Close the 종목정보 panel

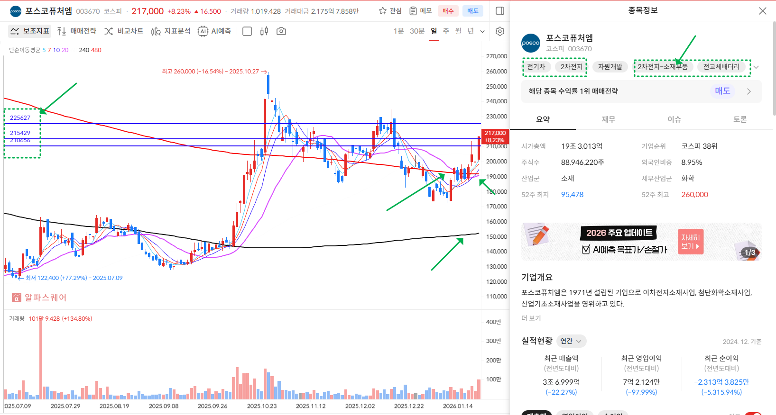(763, 11)
